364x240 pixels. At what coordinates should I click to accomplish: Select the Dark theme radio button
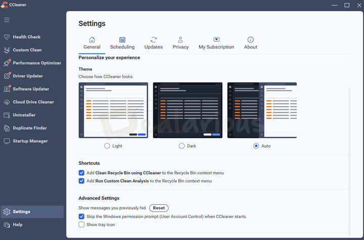[x=182, y=146]
